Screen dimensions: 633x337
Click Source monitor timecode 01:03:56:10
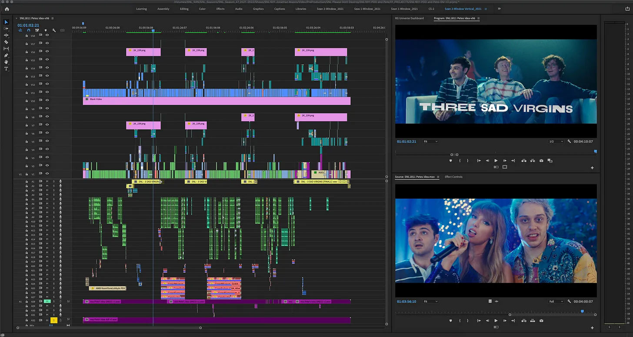pyautogui.click(x=406, y=301)
